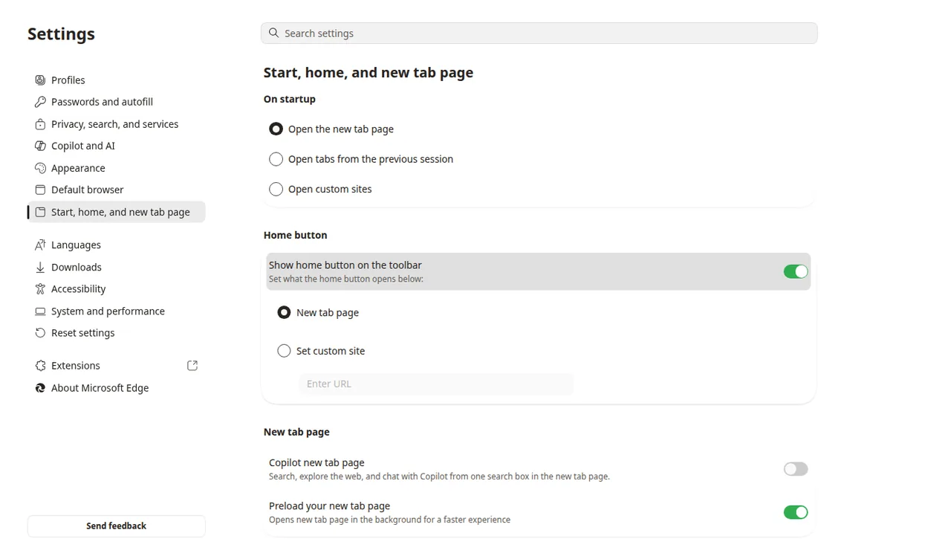Click the Copilot and AI icon

(x=40, y=146)
